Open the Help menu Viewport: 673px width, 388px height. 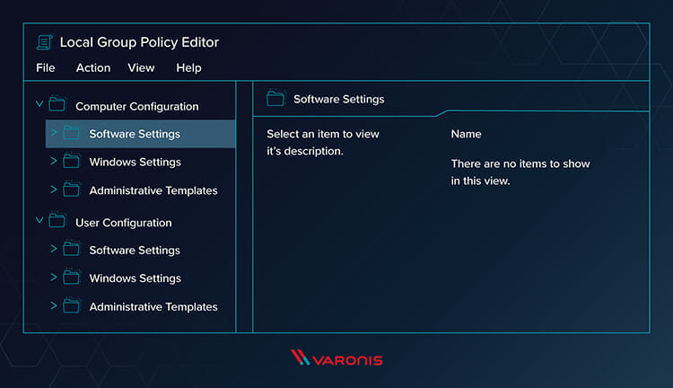(x=188, y=68)
